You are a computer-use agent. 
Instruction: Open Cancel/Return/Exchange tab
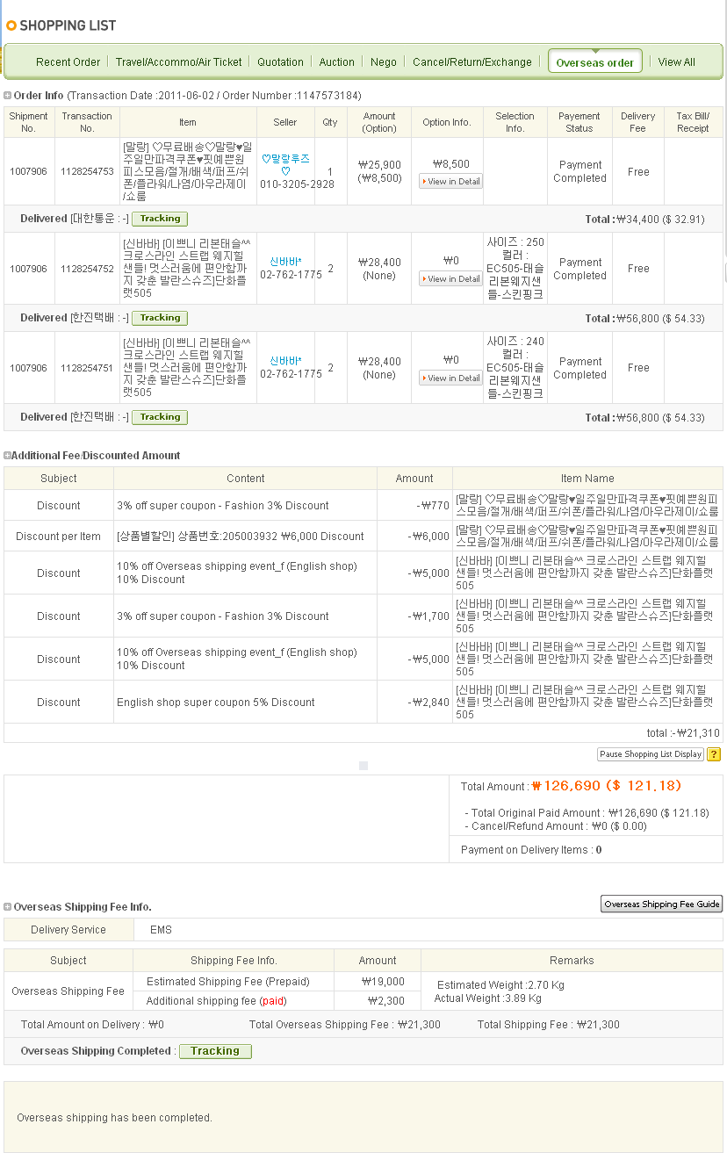(472, 62)
